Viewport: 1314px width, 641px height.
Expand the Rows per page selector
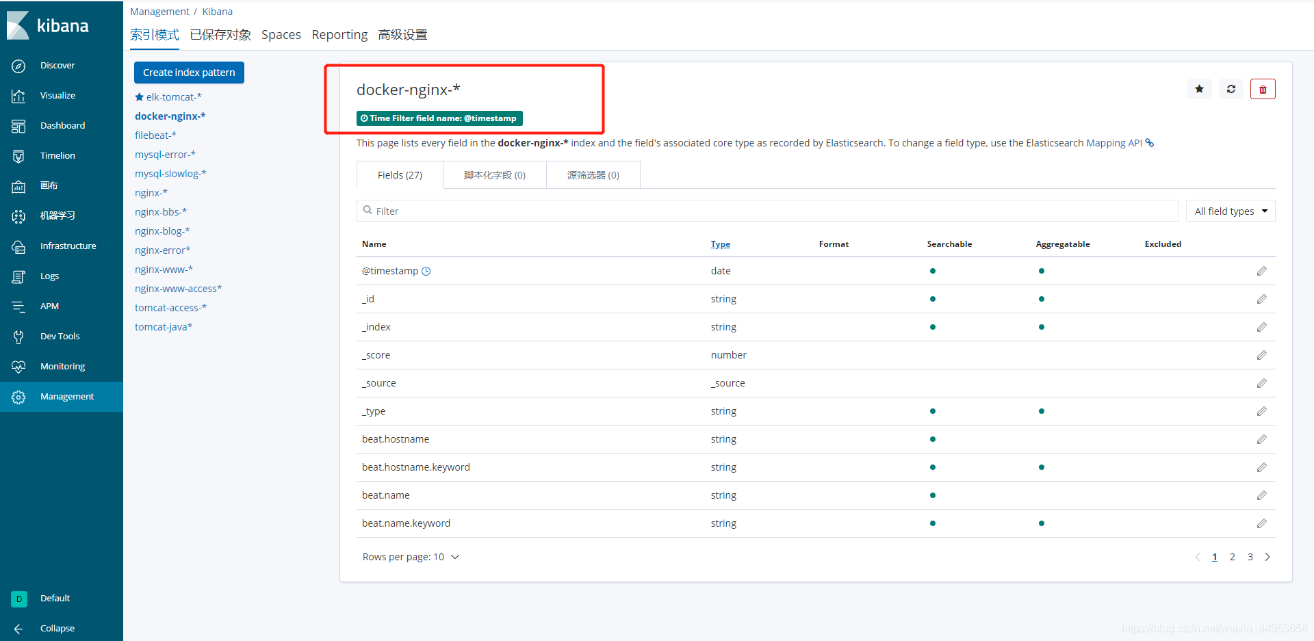point(411,557)
